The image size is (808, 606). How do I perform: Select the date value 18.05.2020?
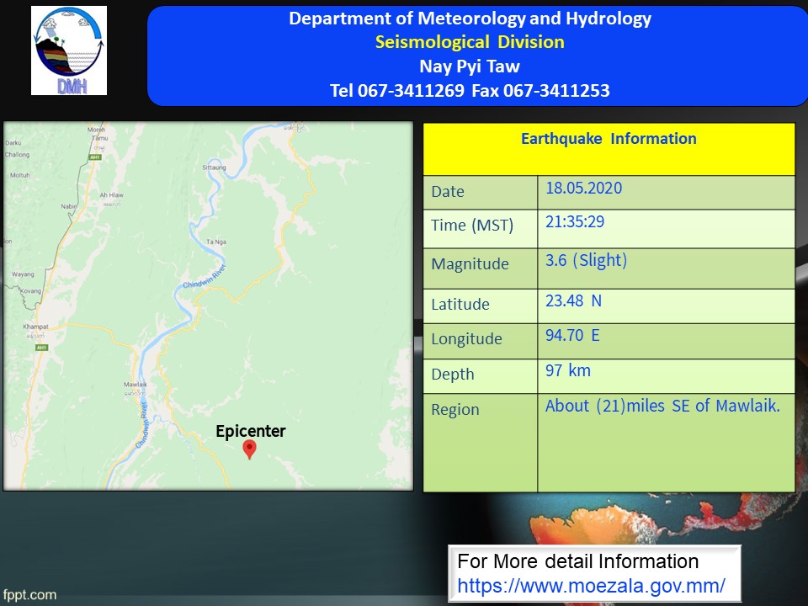click(583, 188)
